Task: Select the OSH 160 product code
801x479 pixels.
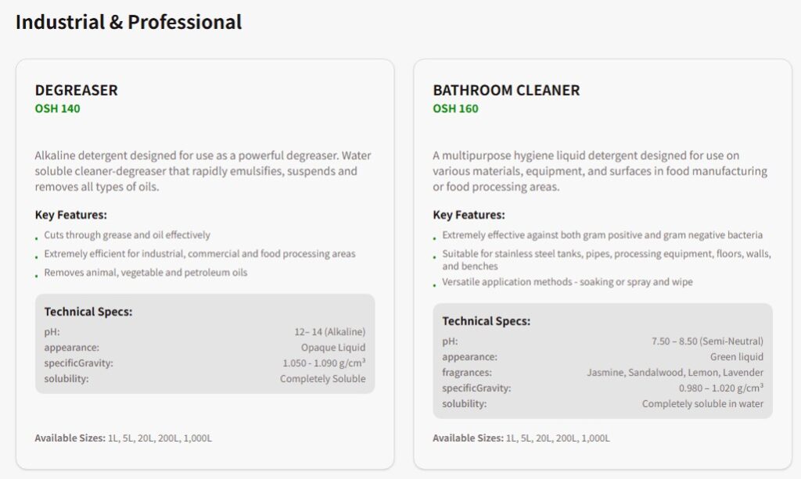Action: 455,109
